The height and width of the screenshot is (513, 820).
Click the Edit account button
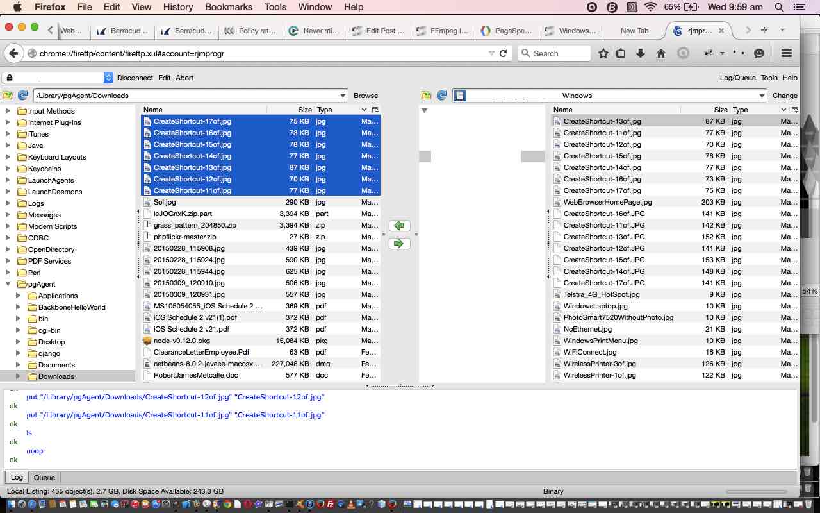pos(165,78)
